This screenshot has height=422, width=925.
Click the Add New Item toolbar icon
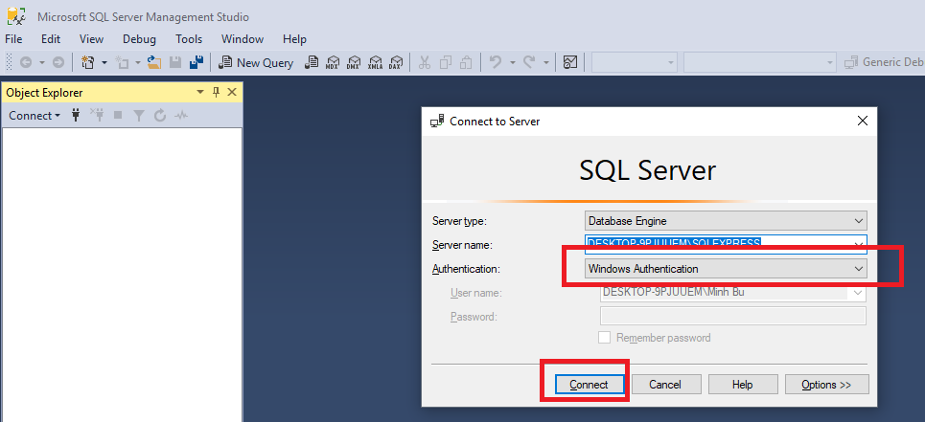122,62
